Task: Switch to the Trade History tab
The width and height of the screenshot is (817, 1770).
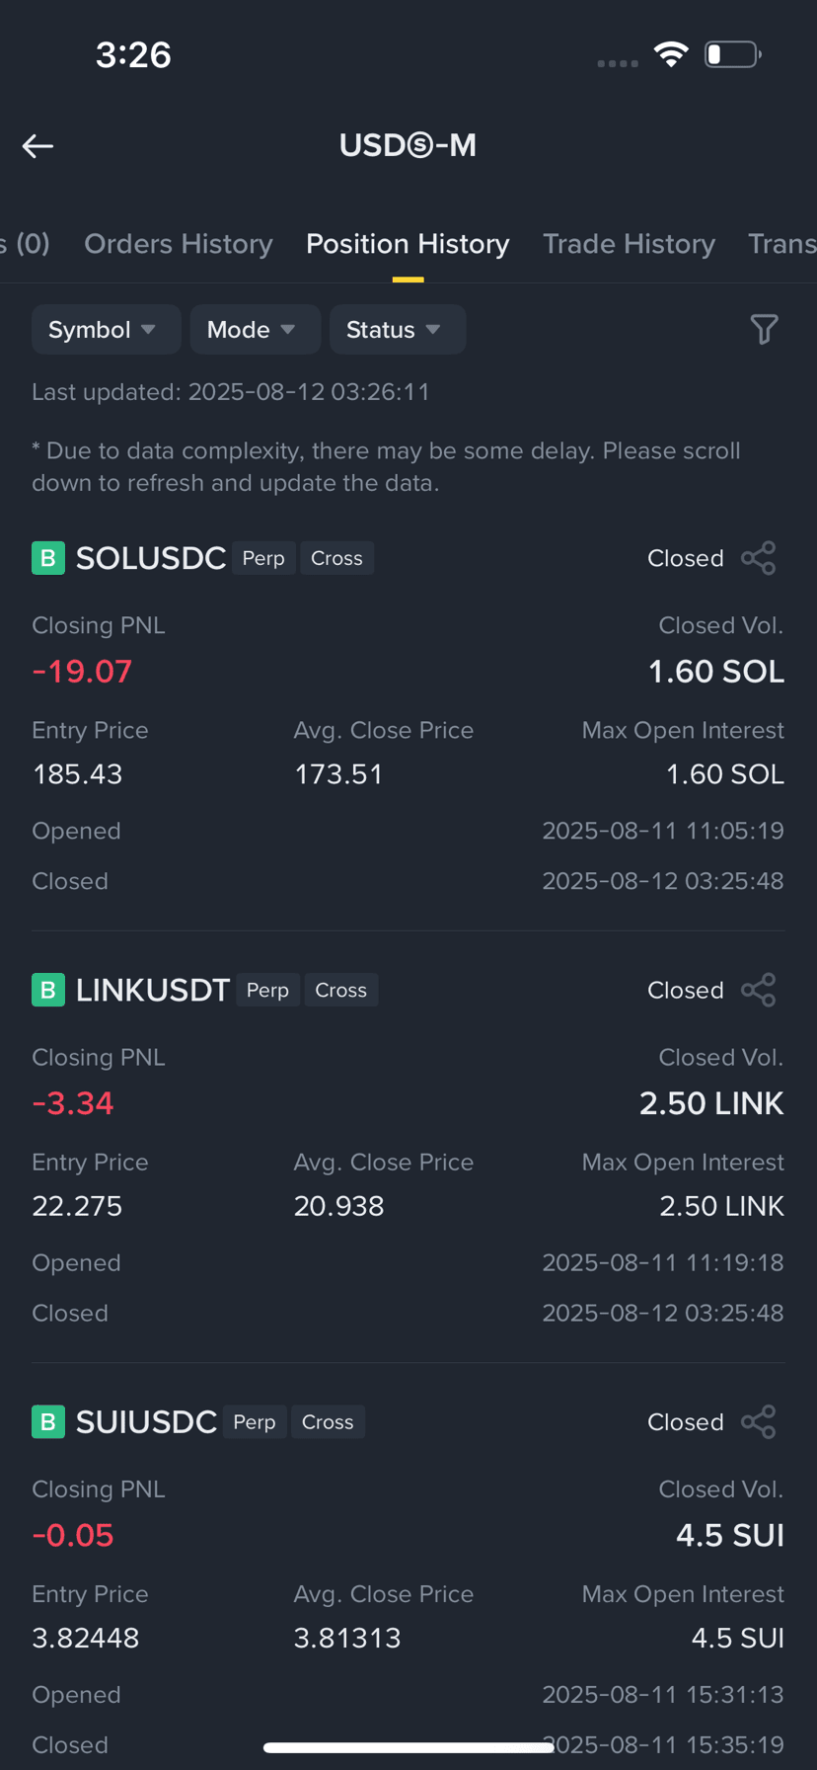Action: point(629,244)
